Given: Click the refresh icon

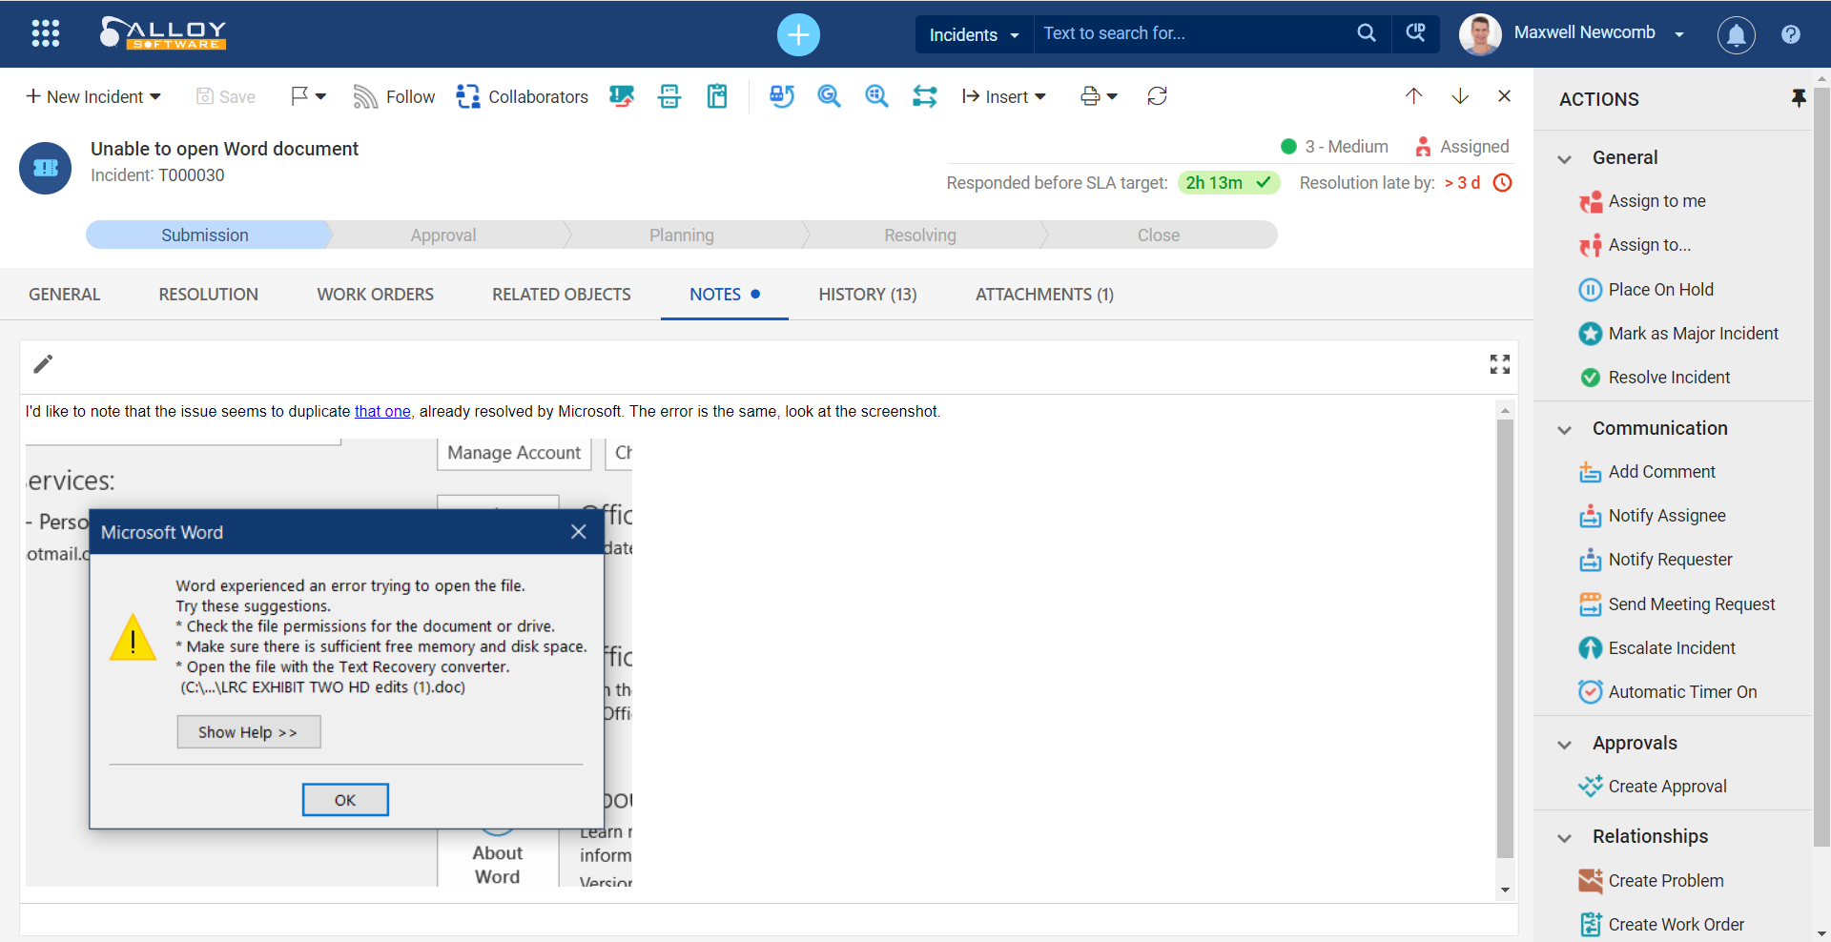Looking at the screenshot, I should pyautogui.click(x=1157, y=96).
